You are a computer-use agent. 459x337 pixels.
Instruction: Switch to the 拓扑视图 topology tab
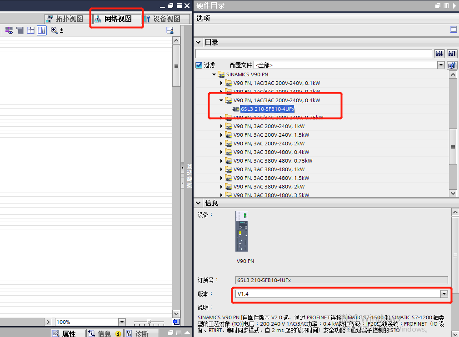[x=65, y=19]
